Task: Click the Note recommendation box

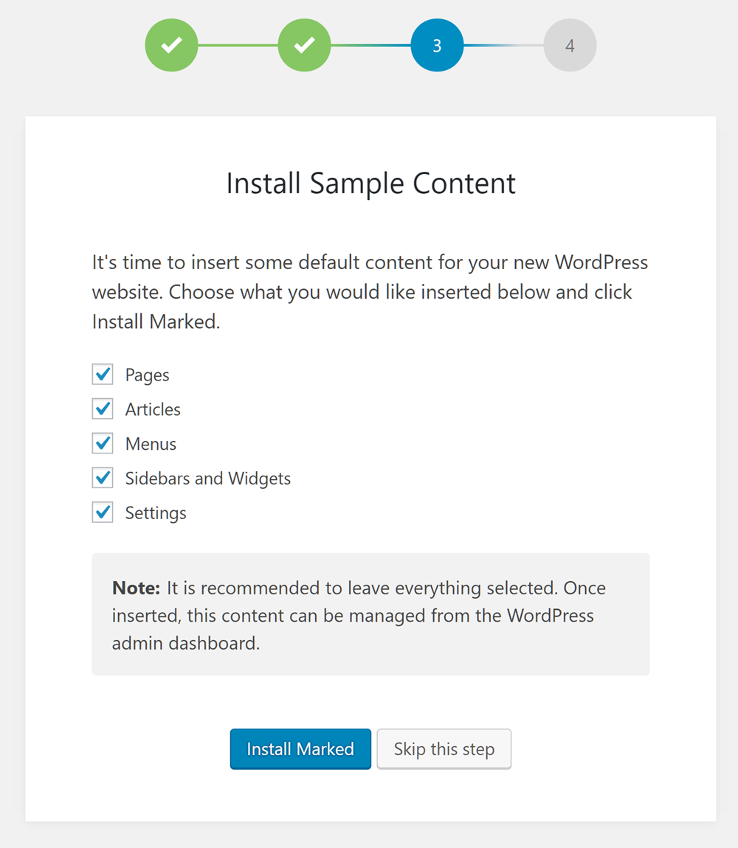Action: pos(370,614)
